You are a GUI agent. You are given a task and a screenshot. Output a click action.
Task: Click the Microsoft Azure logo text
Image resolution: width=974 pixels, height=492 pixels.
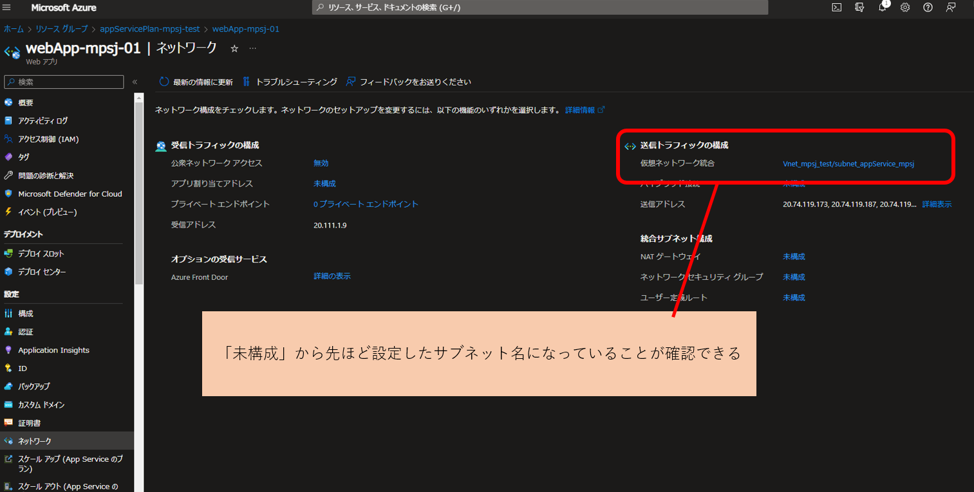point(64,8)
